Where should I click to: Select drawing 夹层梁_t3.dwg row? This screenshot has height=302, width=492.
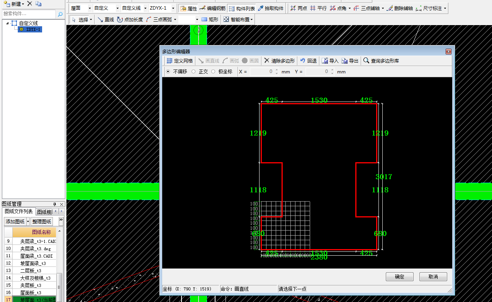coord(31,249)
